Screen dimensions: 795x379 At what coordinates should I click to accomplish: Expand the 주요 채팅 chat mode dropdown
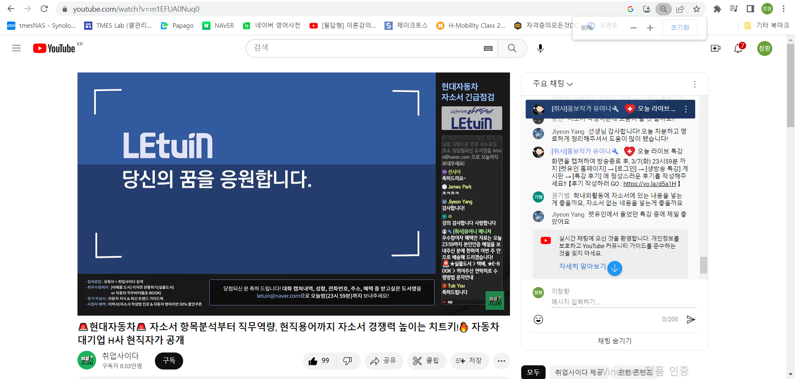[553, 84]
